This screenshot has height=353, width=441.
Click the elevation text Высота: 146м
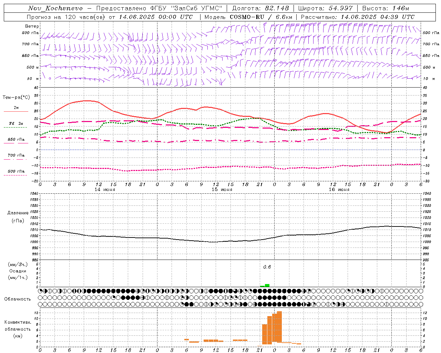386,8
